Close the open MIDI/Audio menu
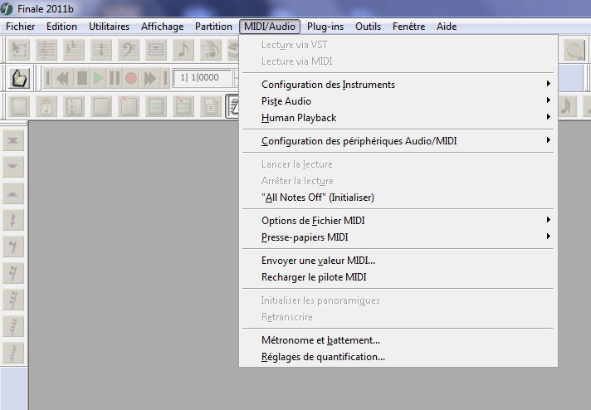The width and height of the screenshot is (591, 410). (270, 27)
